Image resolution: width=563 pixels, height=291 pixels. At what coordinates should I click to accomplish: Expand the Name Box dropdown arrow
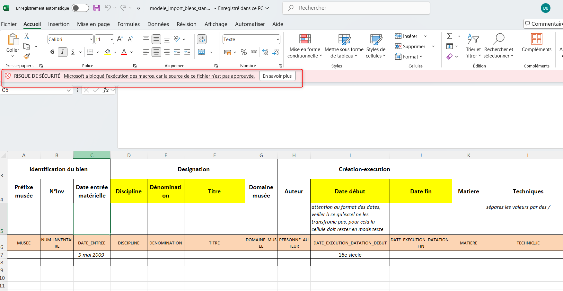pos(69,90)
